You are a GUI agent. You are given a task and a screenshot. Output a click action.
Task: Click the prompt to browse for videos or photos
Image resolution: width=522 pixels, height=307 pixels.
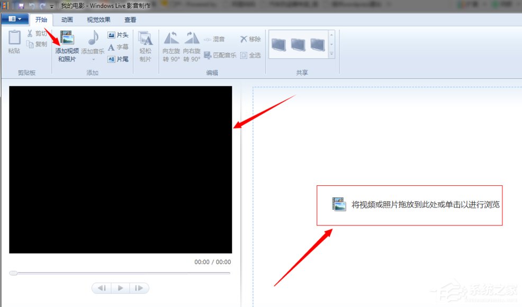409,205
